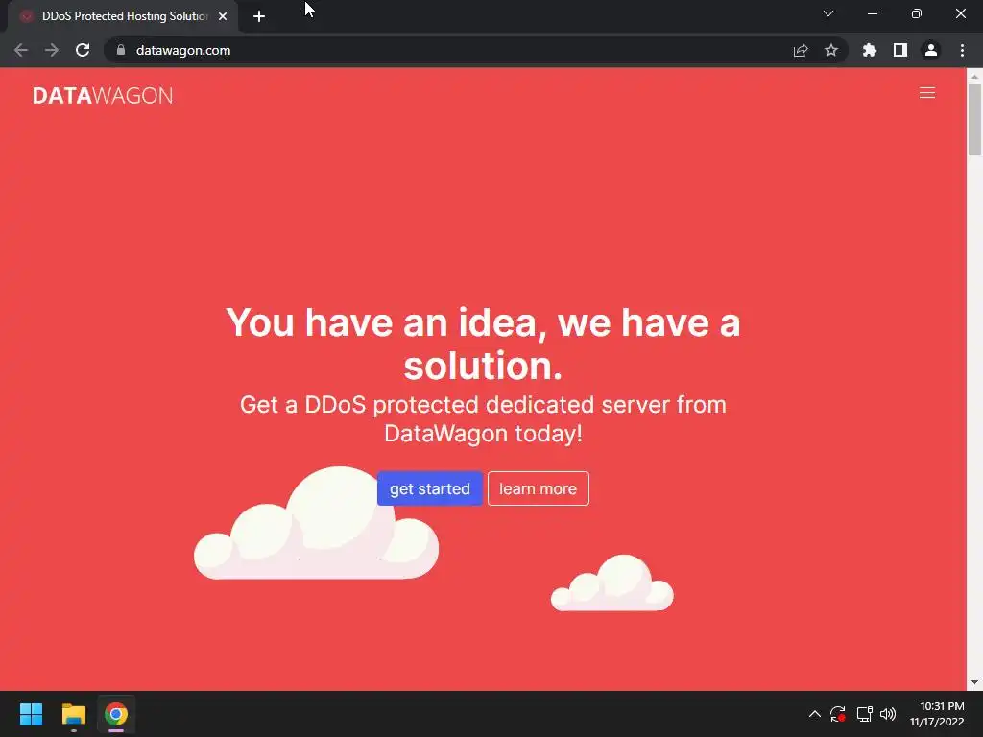This screenshot has width=983, height=737.
Task: Click the learn more button
Action: pos(538,488)
